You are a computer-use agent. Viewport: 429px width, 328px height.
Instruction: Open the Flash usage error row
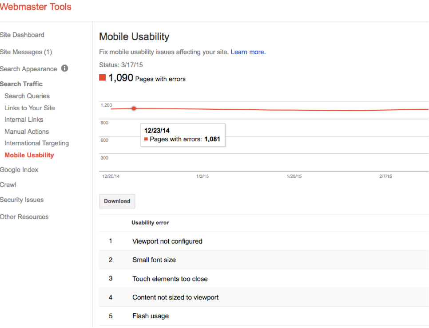coord(264,316)
